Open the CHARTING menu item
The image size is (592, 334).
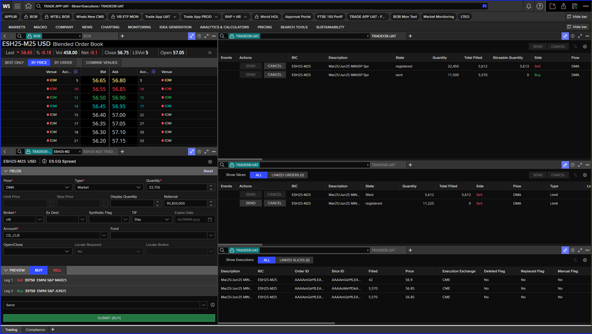110,27
